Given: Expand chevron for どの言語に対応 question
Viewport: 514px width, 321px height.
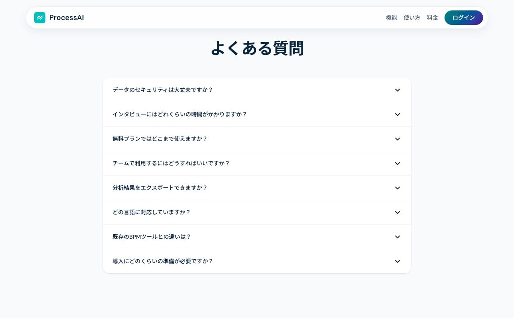Looking at the screenshot, I should pos(398,212).
